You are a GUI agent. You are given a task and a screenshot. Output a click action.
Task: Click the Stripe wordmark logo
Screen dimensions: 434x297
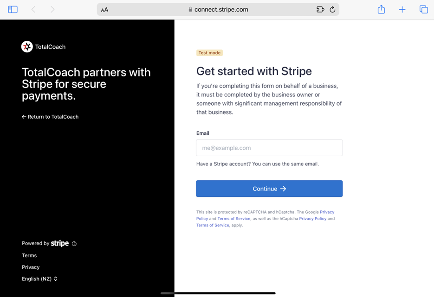[60, 243]
